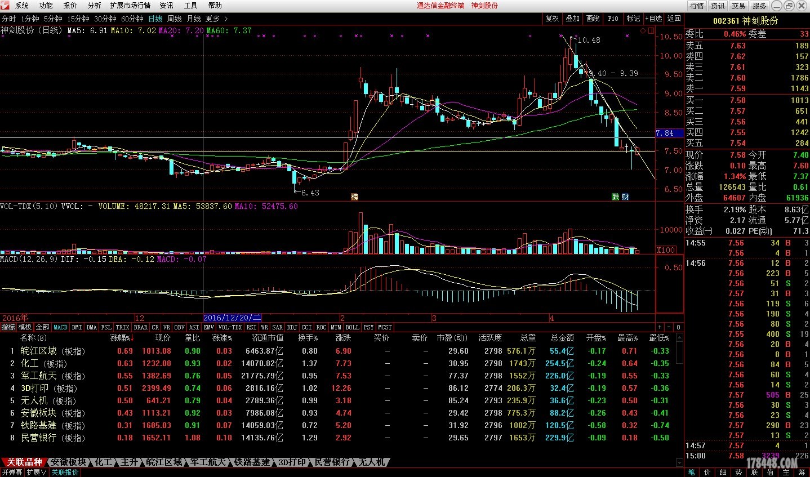Add stock via +自选 button

point(653,19)
